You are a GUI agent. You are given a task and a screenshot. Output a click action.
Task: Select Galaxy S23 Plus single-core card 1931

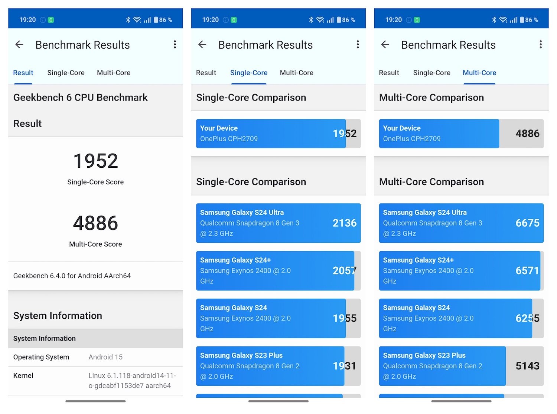point(278,366)
